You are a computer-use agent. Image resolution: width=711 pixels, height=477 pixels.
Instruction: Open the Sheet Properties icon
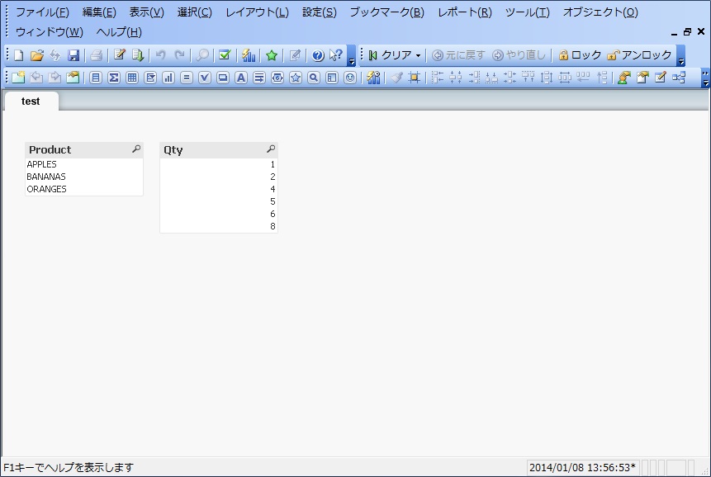[x=73, y=78]
